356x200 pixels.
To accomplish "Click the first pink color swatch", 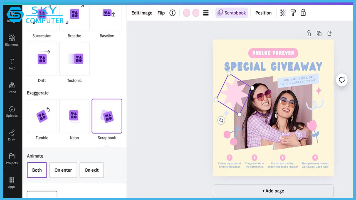I will pyautogui.click(x=187, y=13).
